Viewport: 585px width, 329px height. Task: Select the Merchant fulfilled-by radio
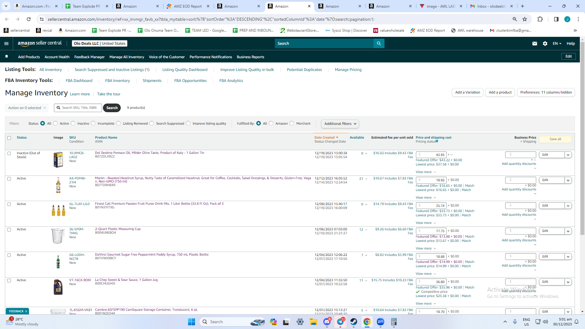point(292,123)
